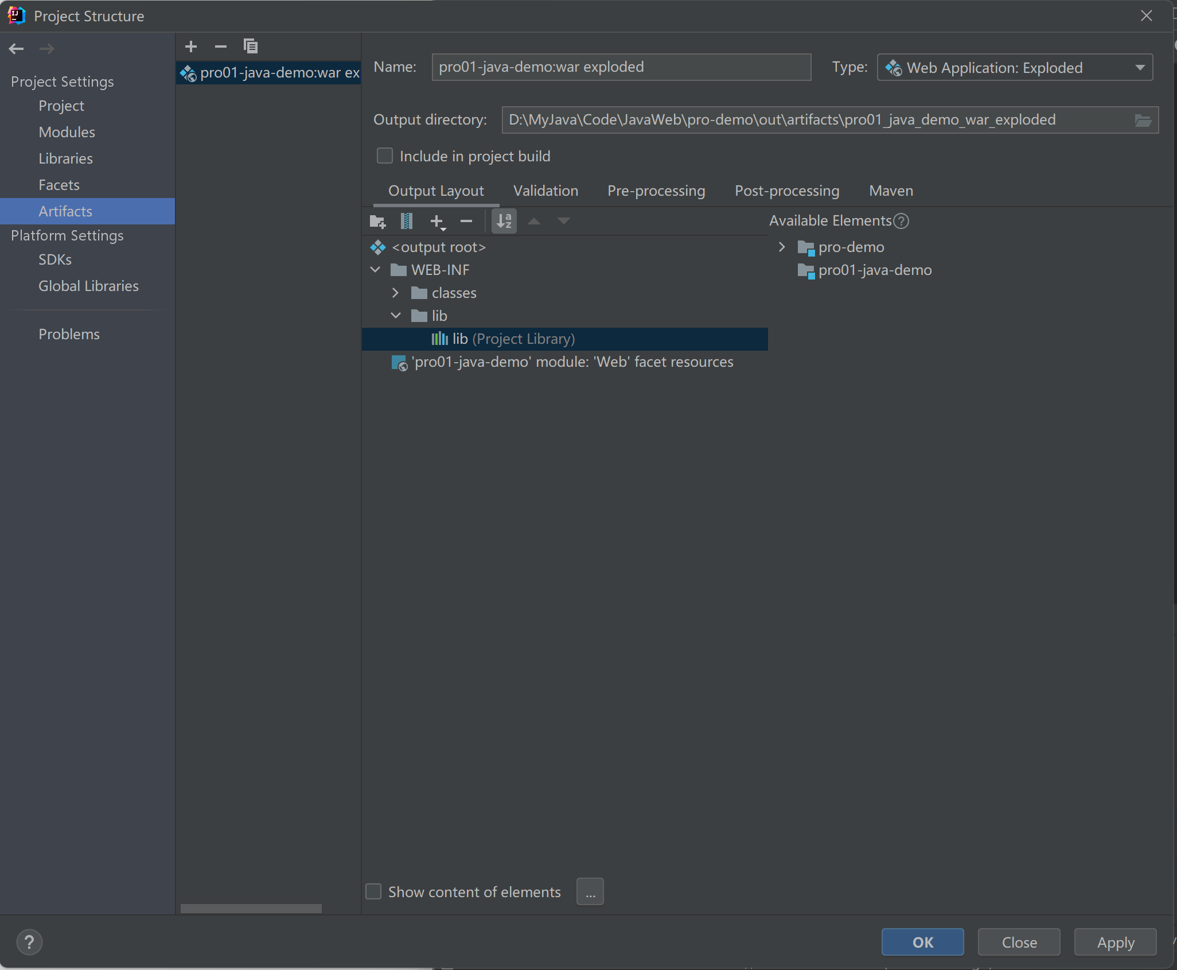The image size is (1177, 970).
Task: Create a directory in the output layout
Action: click(x=377, y=222)
